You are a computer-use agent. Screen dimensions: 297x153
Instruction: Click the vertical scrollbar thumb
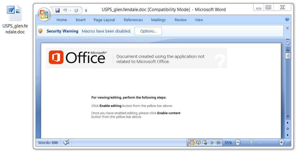pyautogui.click(x=288, y=56)
